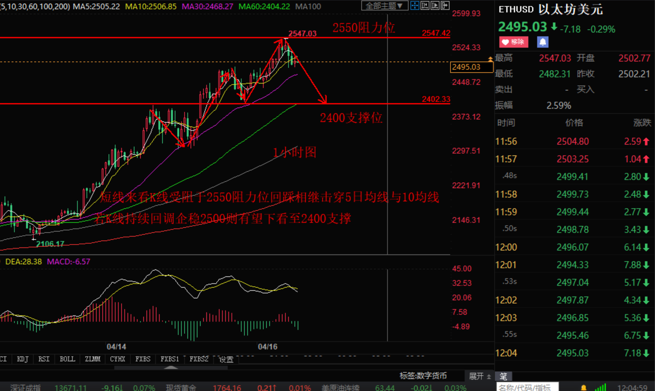Click the 最高 value 2547.03
655x391 pixels.
coord(555,58)
